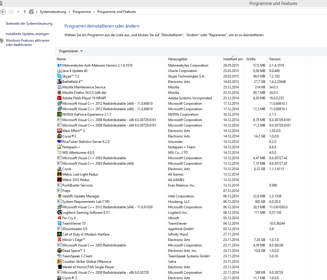Click the Notepad++ program icon

tap(59, 147)
